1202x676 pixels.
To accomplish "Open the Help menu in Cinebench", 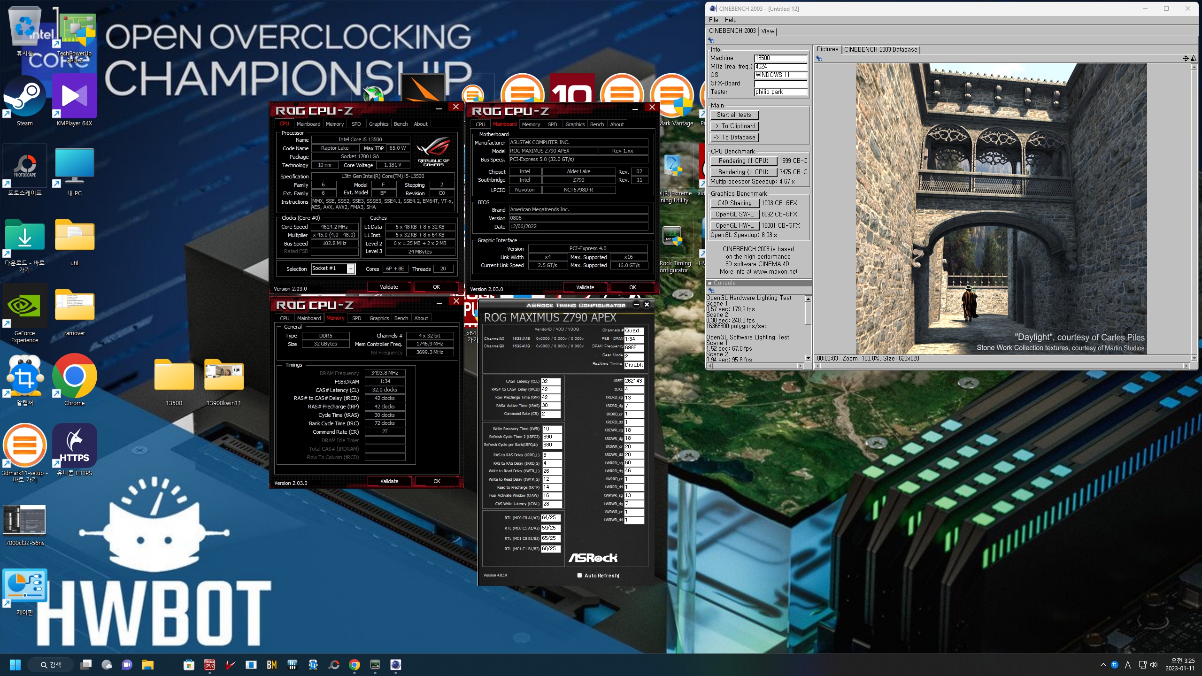I will pos(731,20).
